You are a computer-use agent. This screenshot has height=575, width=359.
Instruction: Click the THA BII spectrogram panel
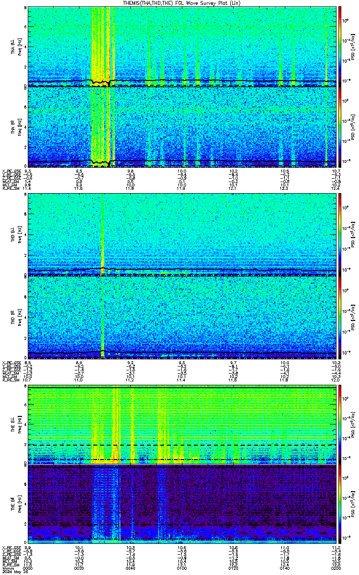coord(182,127)
